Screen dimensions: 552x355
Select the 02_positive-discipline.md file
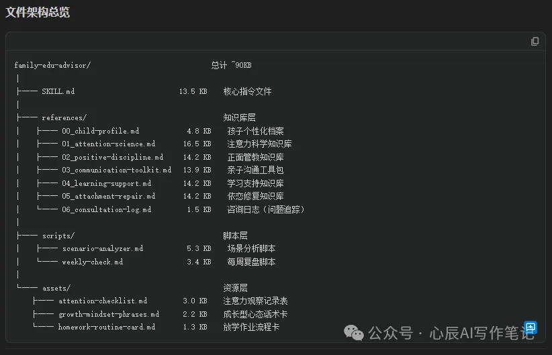[112, 157]
